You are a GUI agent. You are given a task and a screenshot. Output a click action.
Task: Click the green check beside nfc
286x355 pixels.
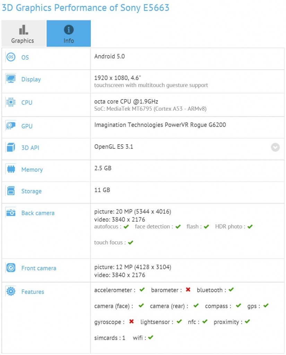205,322
